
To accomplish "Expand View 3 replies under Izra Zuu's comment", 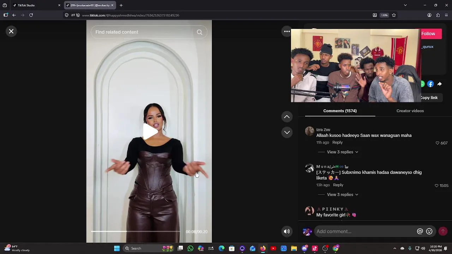I will pyautogui.click(x=342, y=152).
